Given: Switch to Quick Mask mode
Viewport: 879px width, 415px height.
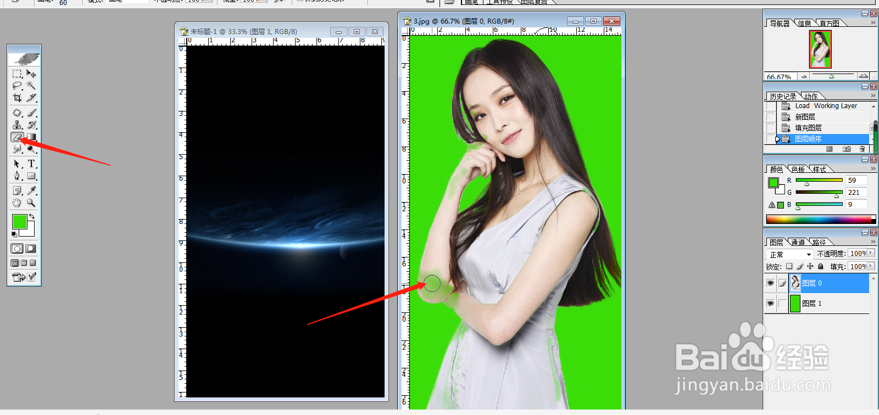Looking at the screenshot, I should pos(31,249).
